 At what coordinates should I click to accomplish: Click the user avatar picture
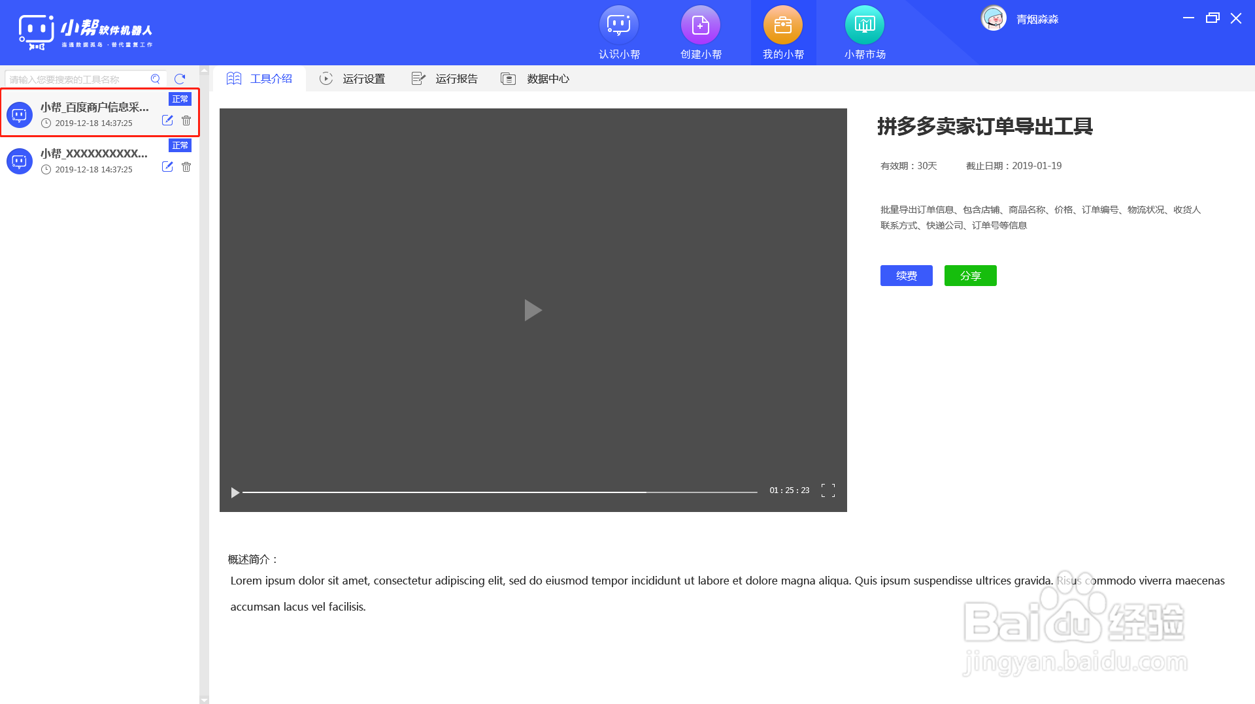[994, 18]
